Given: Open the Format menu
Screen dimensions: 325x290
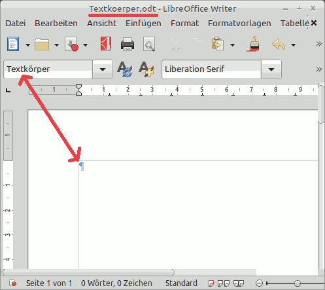Looking at the screenshot, I should click(184, 24).
